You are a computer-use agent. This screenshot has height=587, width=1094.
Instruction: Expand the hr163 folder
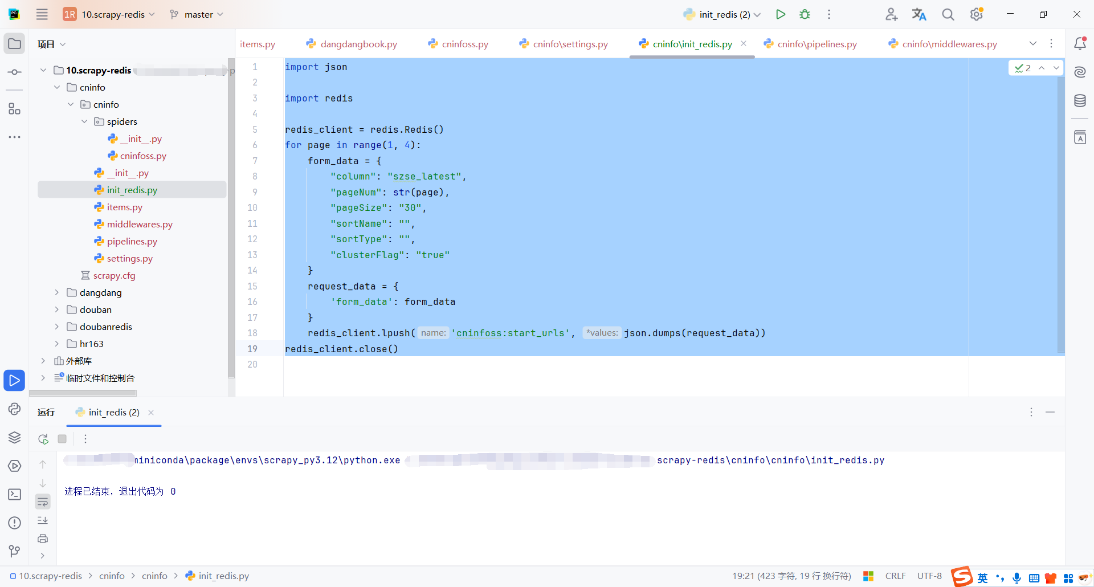tap(57, 344)
